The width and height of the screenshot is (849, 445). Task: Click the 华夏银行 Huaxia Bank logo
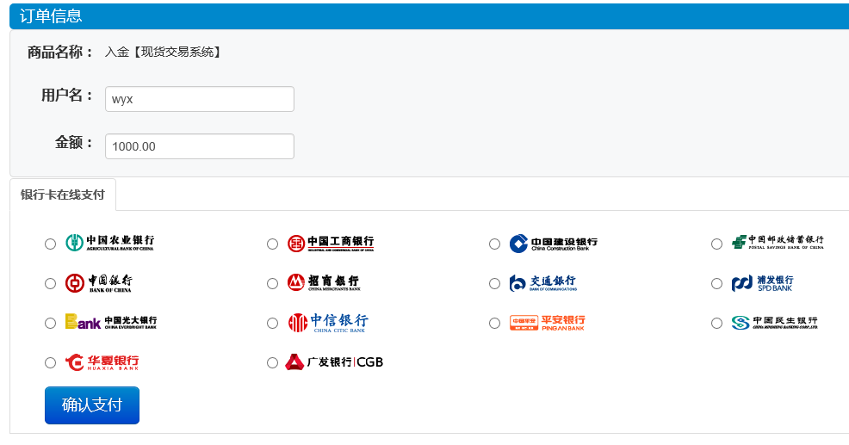pyautogui.click(x=102, y=362)
